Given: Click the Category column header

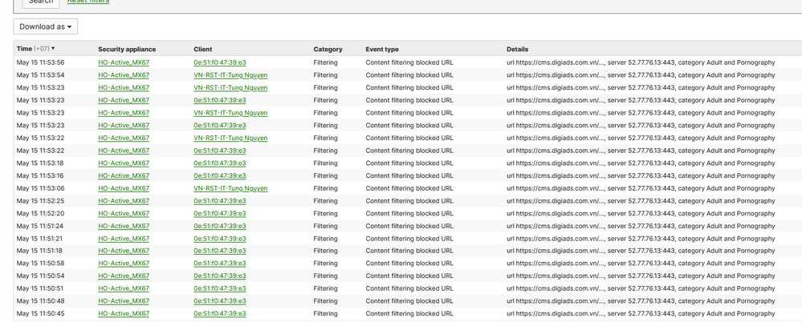Looking at the screenshot, I should pos(328,50).
